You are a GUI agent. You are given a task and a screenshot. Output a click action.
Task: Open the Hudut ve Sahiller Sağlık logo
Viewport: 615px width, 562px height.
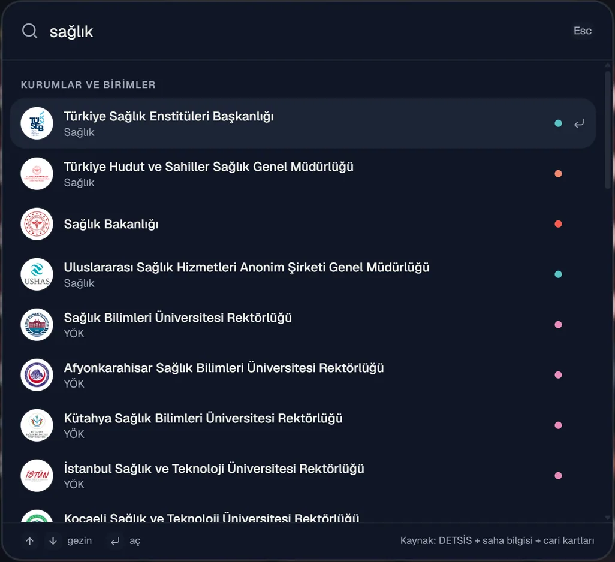coord(37,174)
